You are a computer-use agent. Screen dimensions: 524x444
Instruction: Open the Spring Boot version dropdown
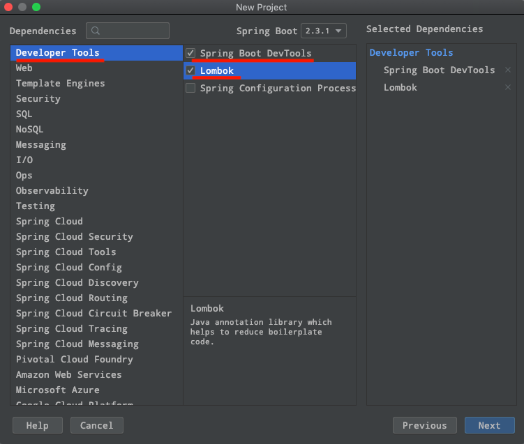(324, 31)
